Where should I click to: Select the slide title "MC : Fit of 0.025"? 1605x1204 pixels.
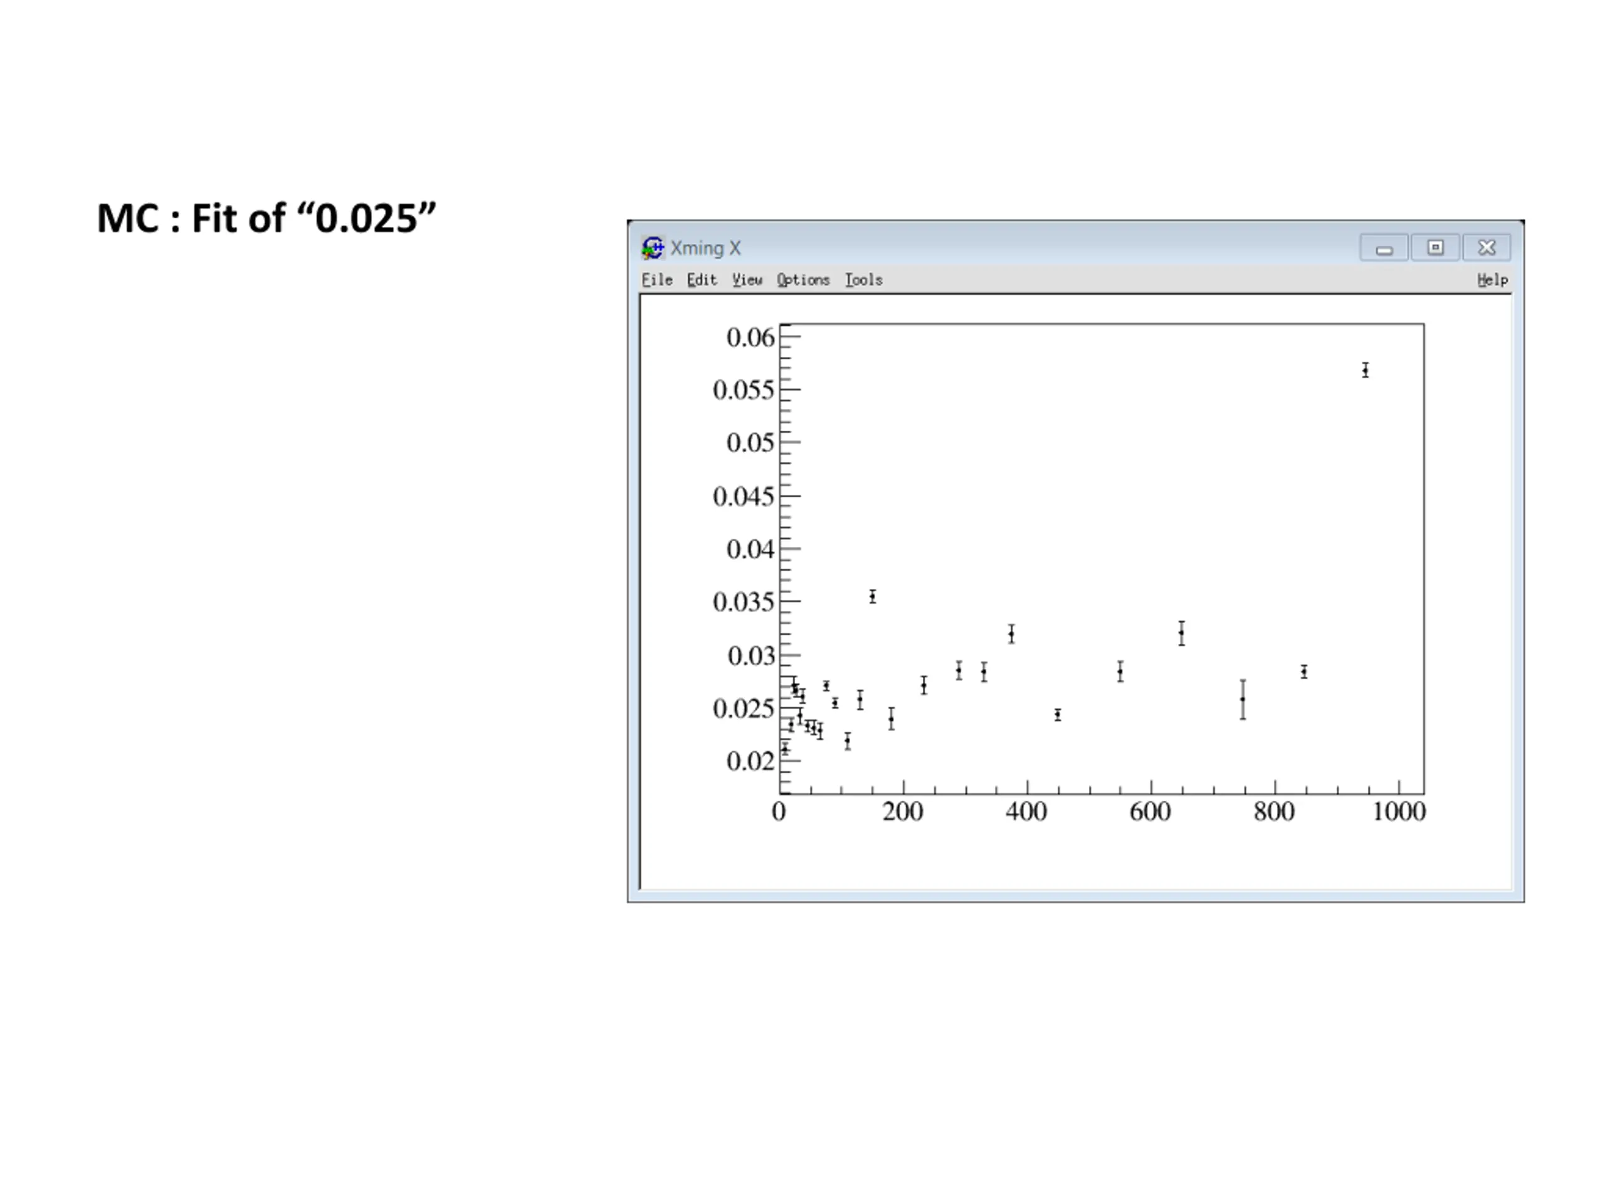tap(266, 218)
